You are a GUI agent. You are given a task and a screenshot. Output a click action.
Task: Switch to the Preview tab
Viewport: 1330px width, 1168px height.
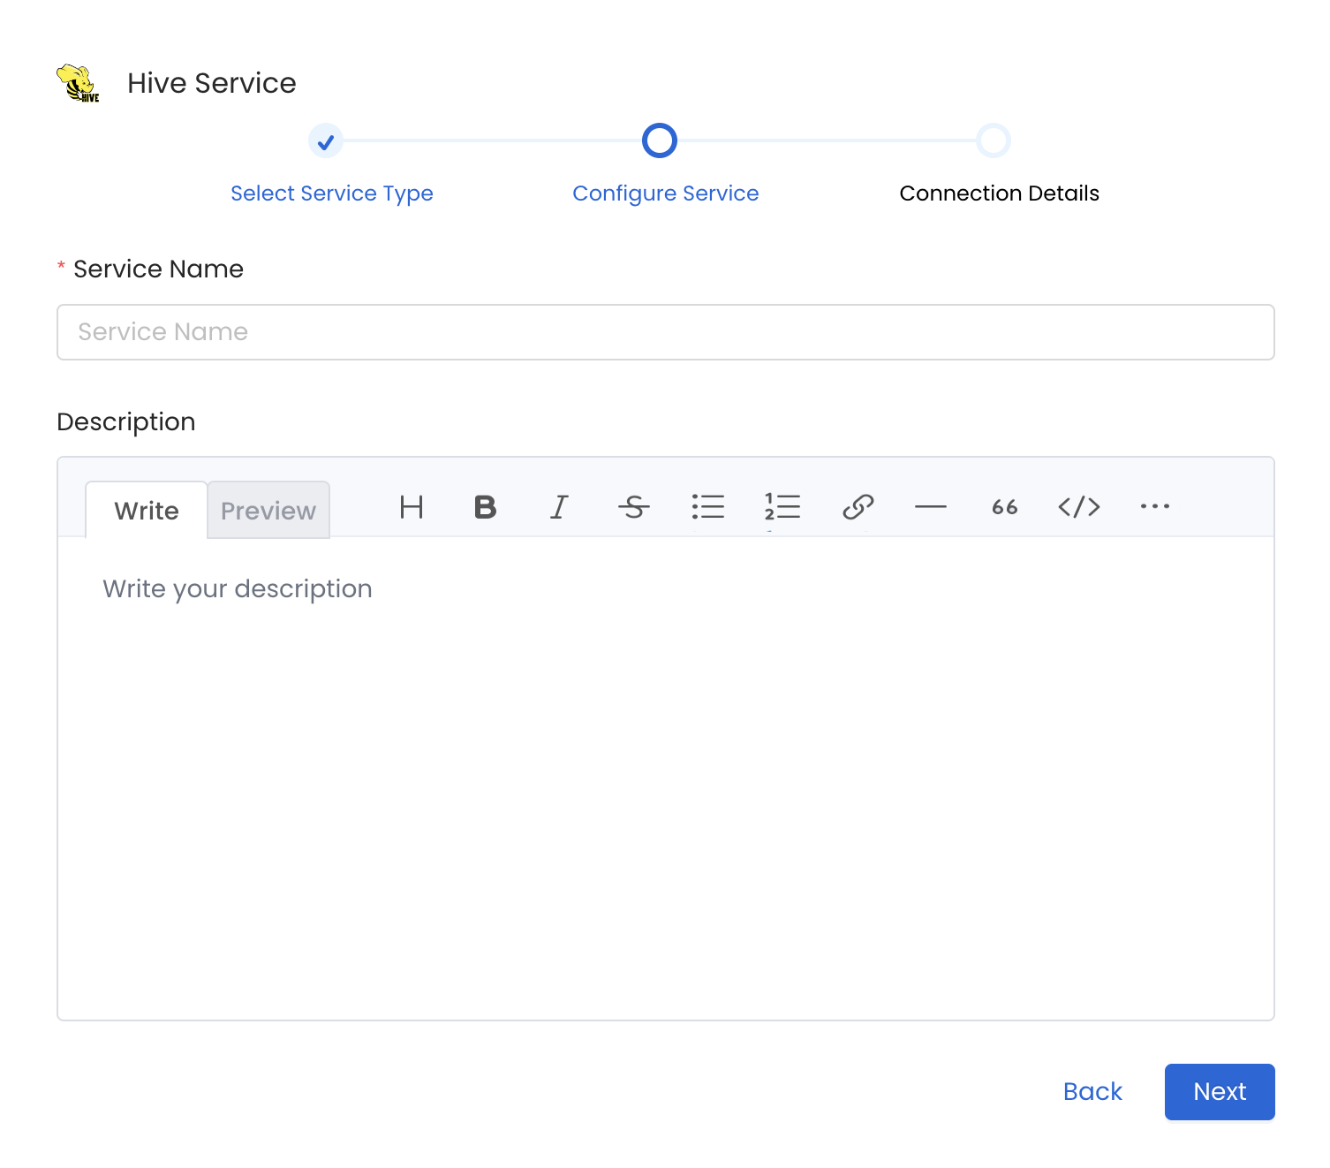(268, 511)
